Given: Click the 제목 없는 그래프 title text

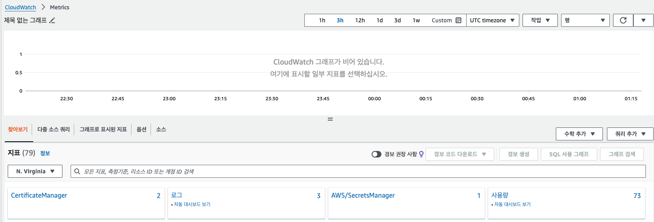Looking at the screenshot, I should (x=25, y=20).
